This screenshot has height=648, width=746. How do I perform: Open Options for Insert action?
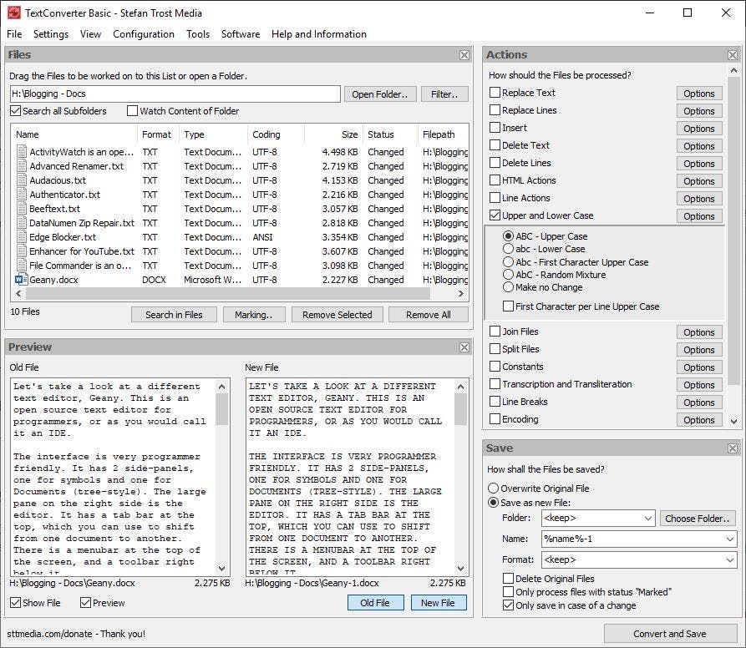(699, 129)
